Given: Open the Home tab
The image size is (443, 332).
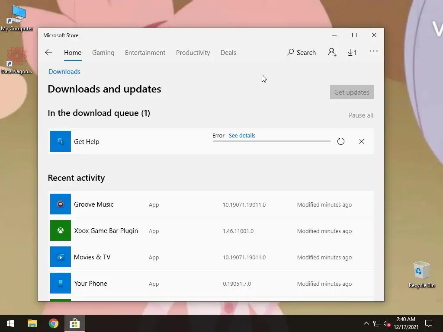Looking at the screenshot, I should coord(73,53).
